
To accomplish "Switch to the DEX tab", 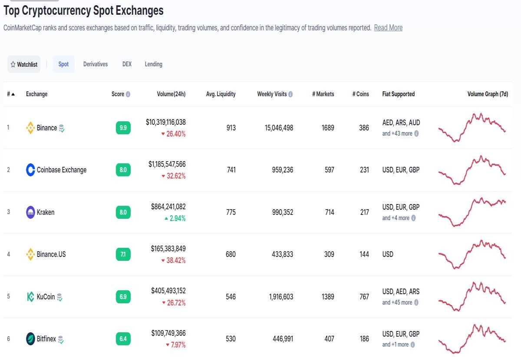I will pos(127,64).
